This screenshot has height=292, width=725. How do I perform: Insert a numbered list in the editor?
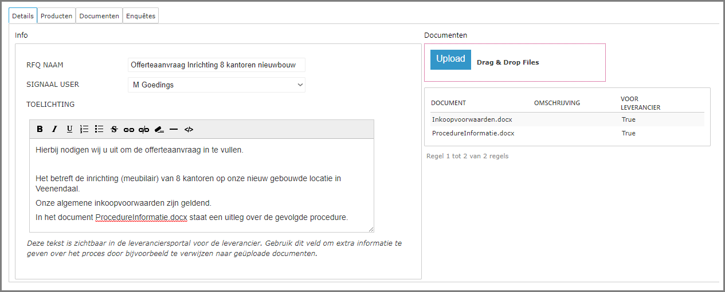(84, 129)
